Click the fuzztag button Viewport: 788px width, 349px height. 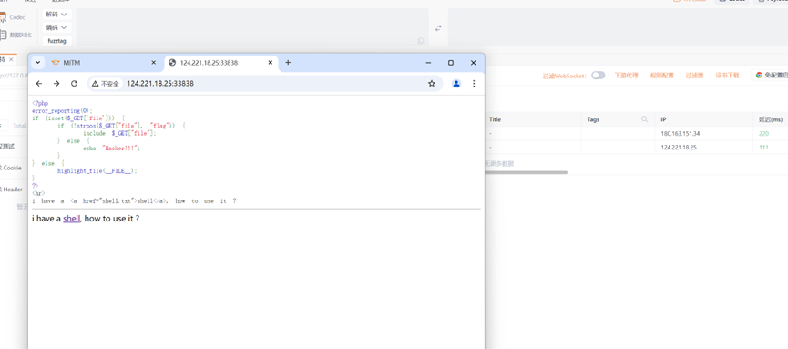tap(57, 41)
